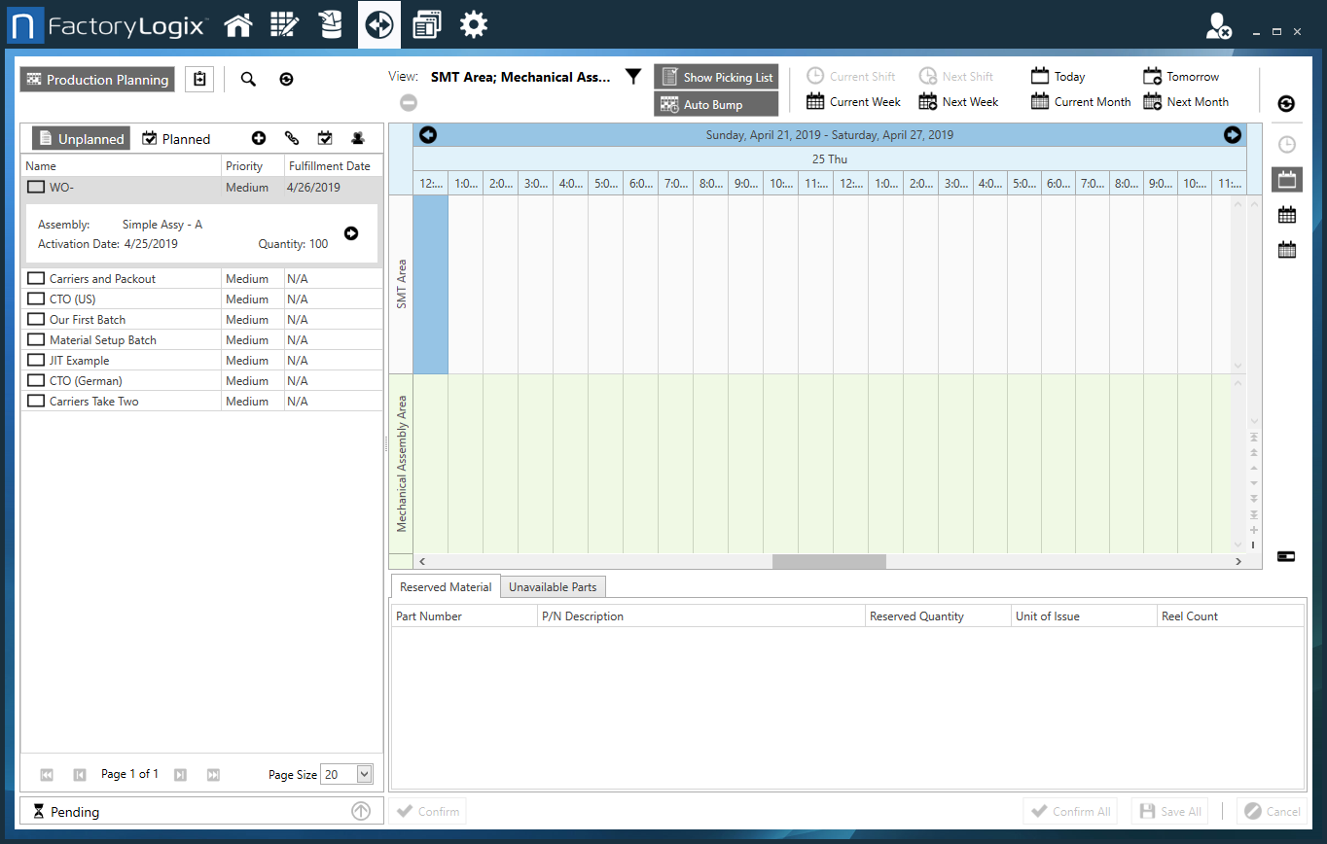Open the view filter funnel next to SMT Area

(632, 76)
